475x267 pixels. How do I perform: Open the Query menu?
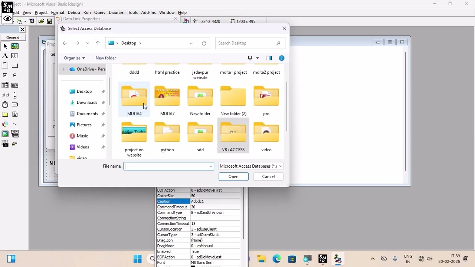[100, 12]
